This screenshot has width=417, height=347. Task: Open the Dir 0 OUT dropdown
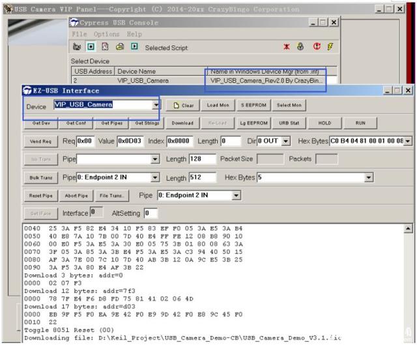(286, 141)
